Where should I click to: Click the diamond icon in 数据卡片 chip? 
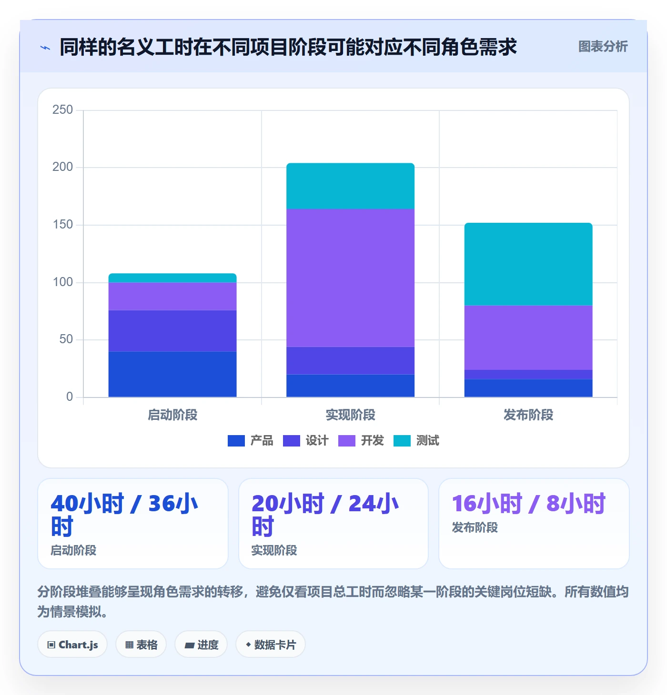[248, 645]
